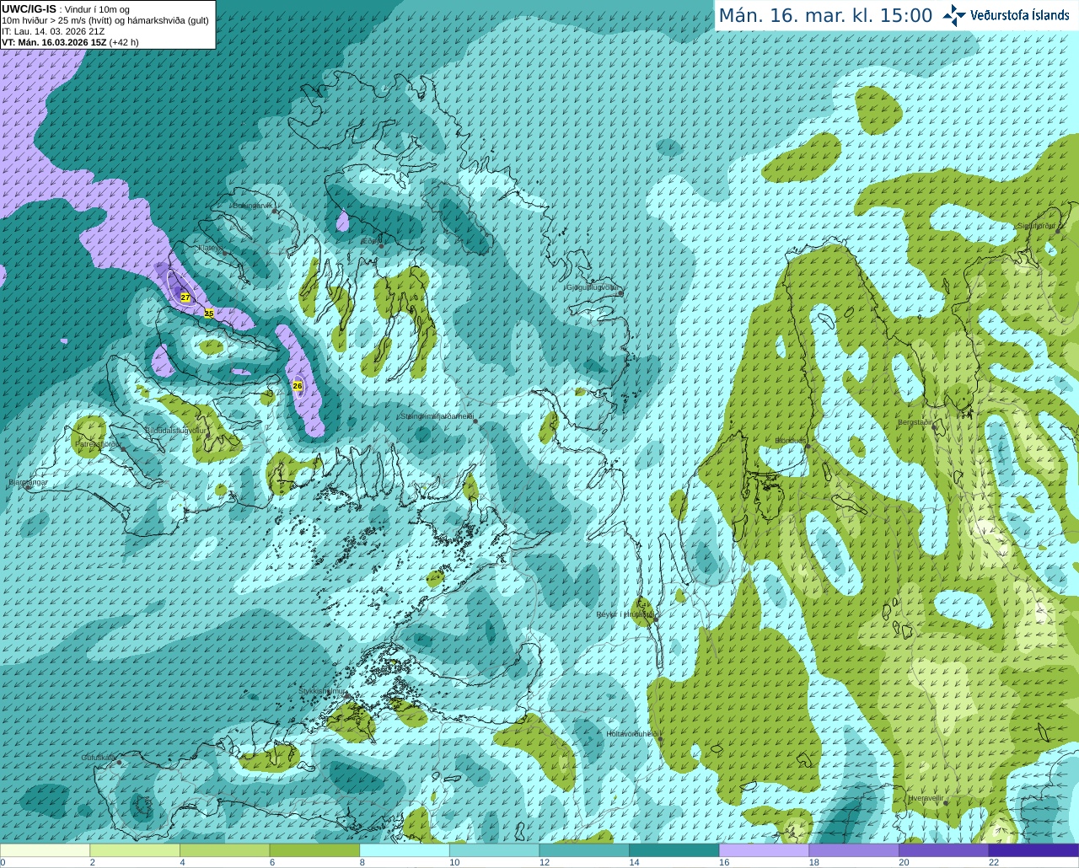Click the 8–10 m/s light cyan legend swatch
1079x868 pixels.
405,850
